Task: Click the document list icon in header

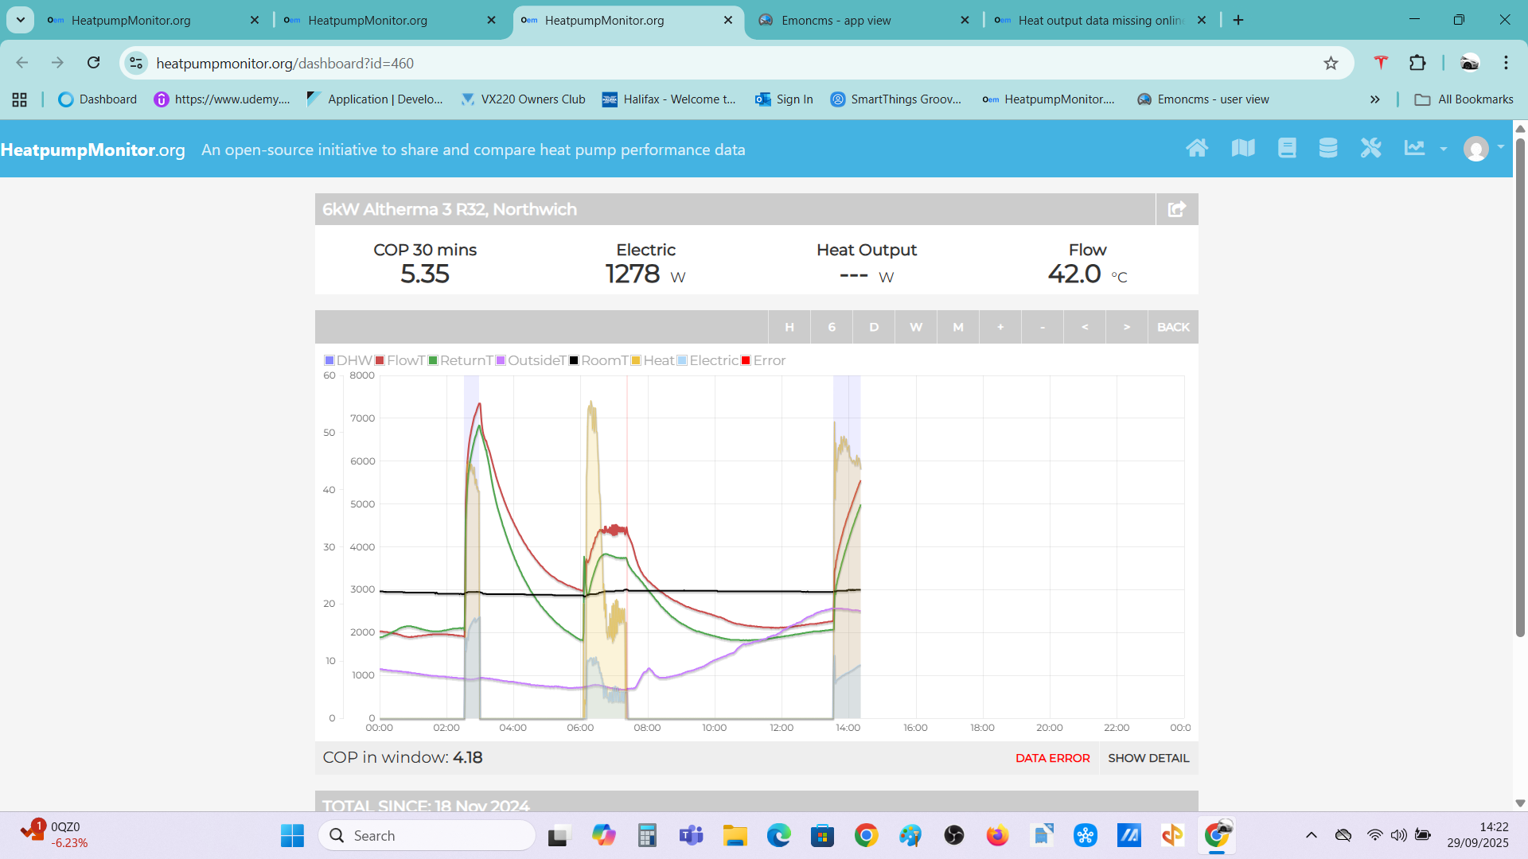Action: [1286, 148]
